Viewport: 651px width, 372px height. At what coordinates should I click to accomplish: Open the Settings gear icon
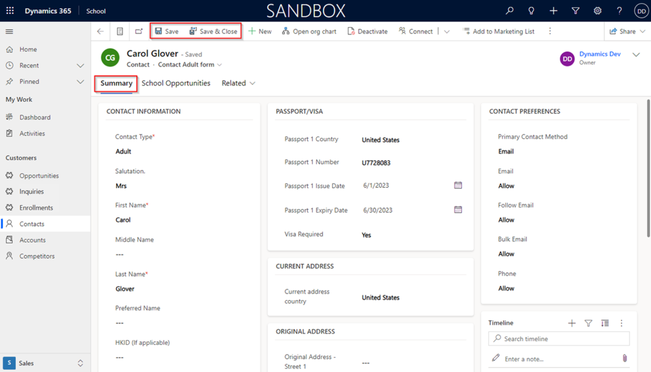pos(597,11)
